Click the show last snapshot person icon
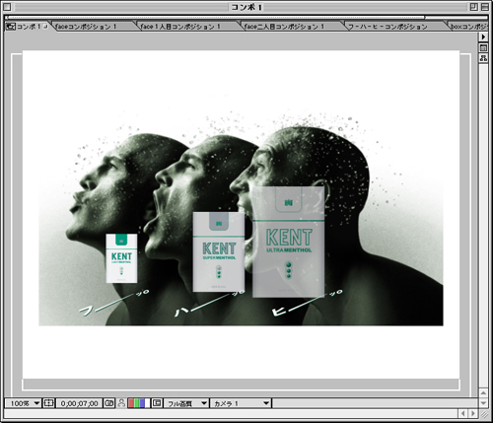The height and width of the screenshot is (423, 493). [121, 403]
